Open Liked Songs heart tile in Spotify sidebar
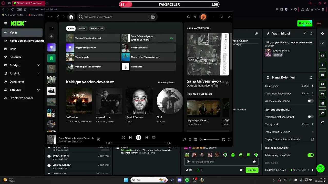 click(52, 47)
